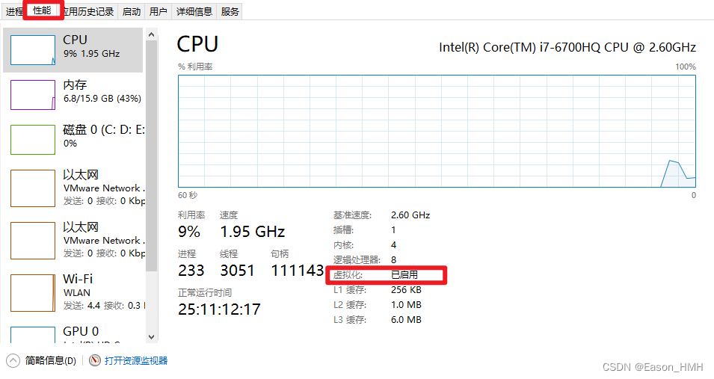
Task: Click the resource monitor gauge icon
Action: [x=95, y=361]
